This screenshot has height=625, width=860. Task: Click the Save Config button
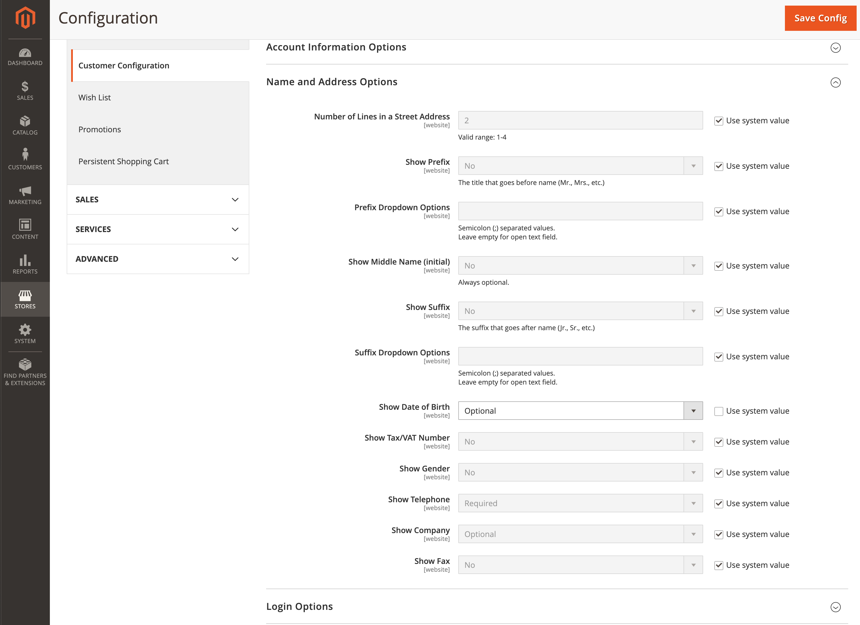(x=820, y=18)
